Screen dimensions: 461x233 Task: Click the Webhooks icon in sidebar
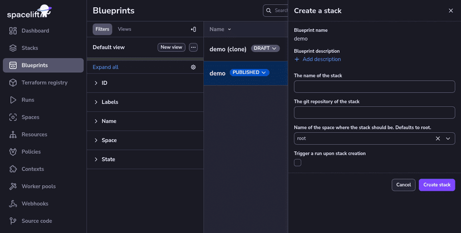click(13, 204)
